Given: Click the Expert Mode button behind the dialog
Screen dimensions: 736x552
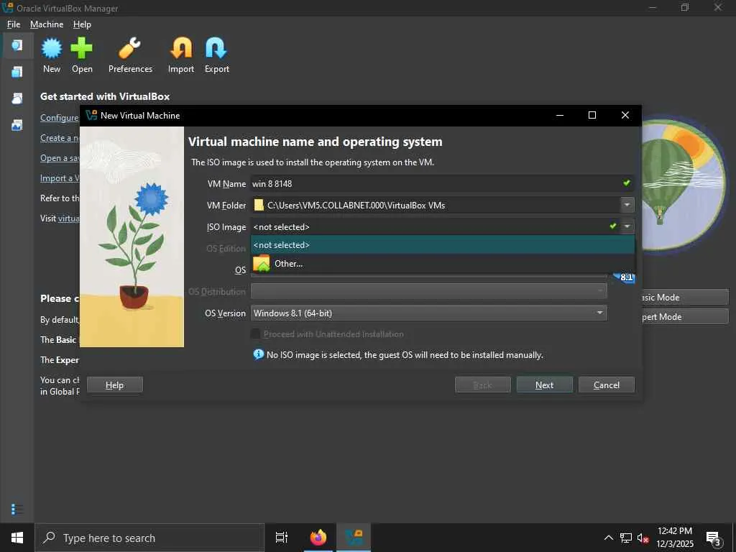Looking at the screenshot, I should (685, 317).
